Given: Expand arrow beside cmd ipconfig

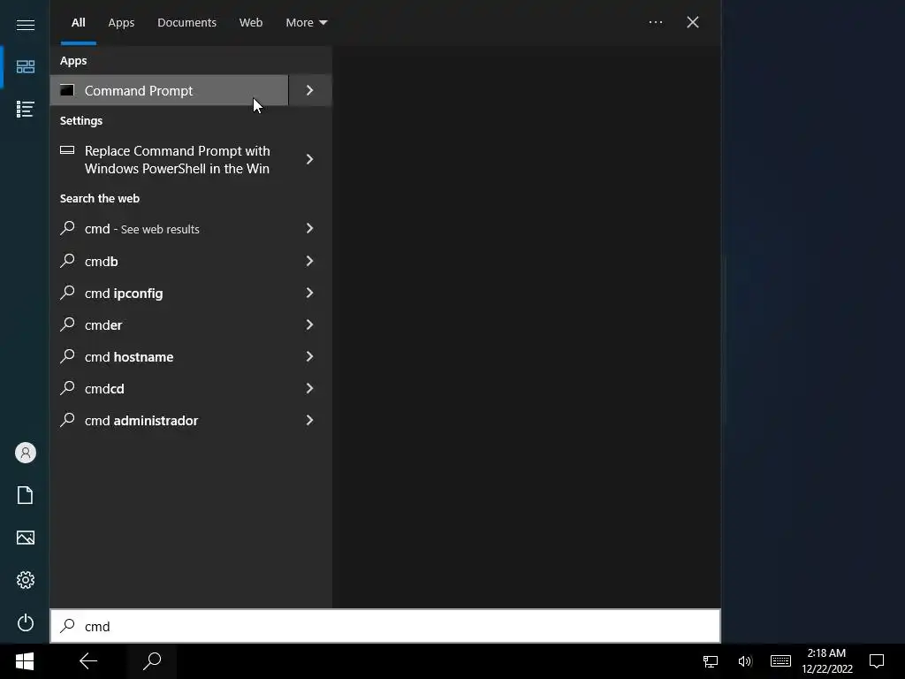Looking at the screenshot, I should pyautogui.click(x=310, y=293).
